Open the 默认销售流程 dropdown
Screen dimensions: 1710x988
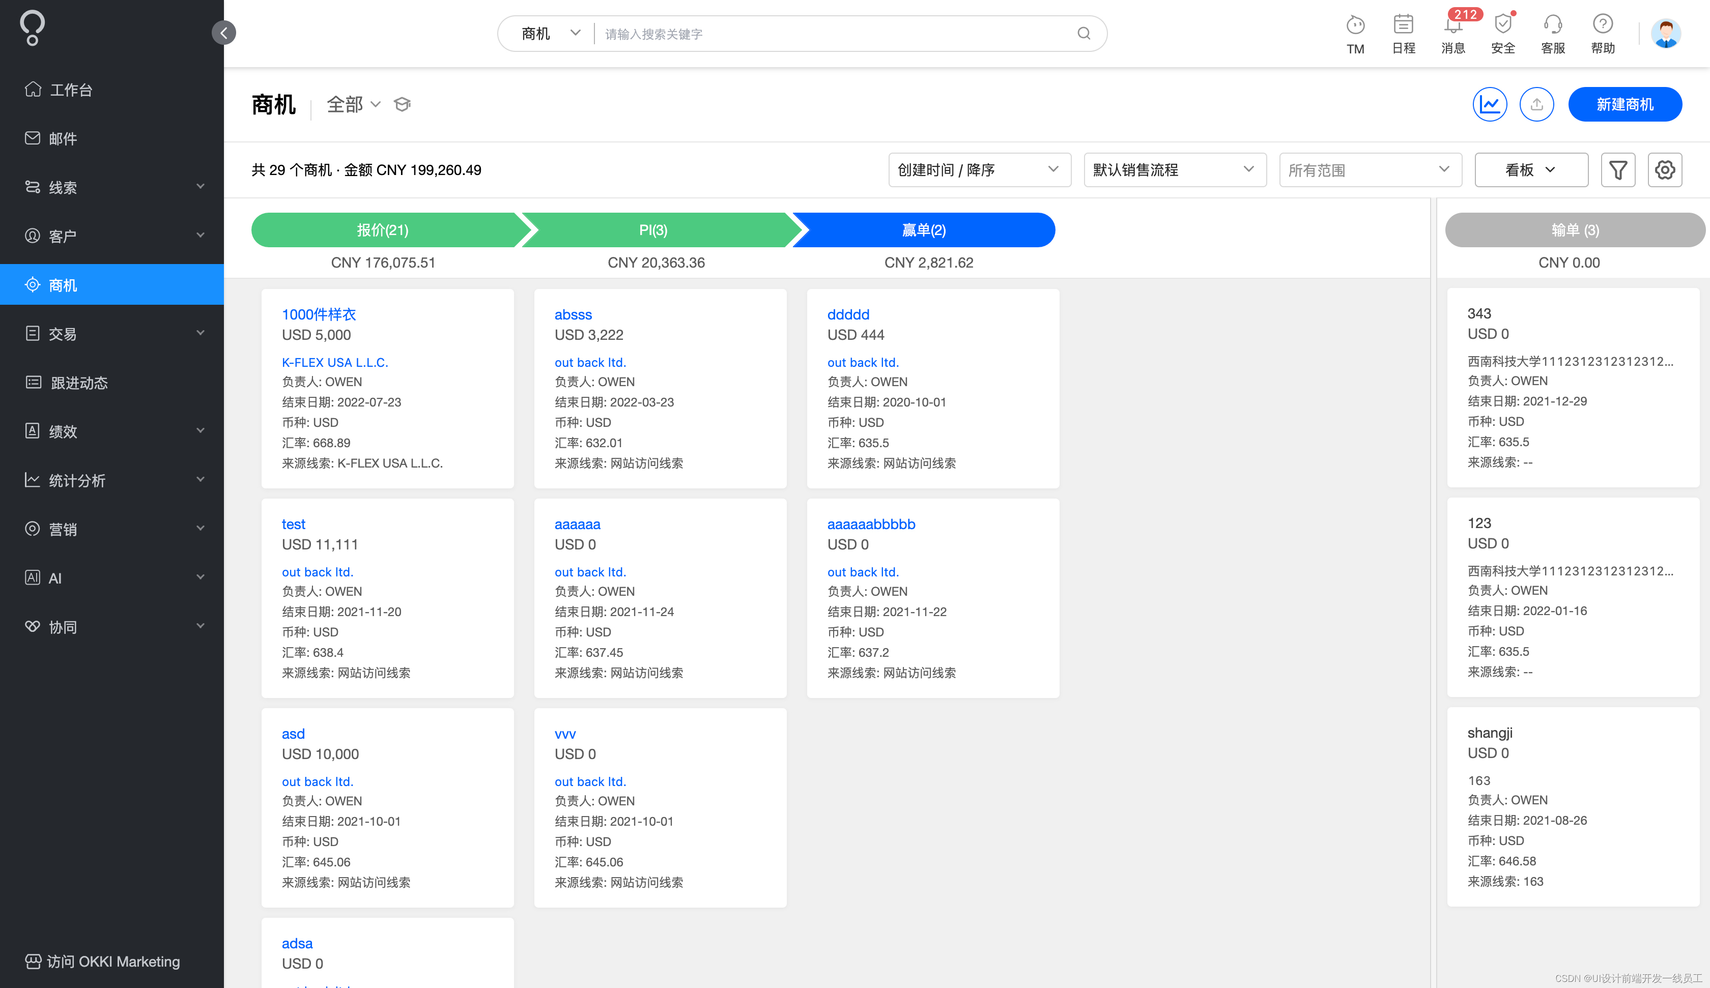point(1175,169)
